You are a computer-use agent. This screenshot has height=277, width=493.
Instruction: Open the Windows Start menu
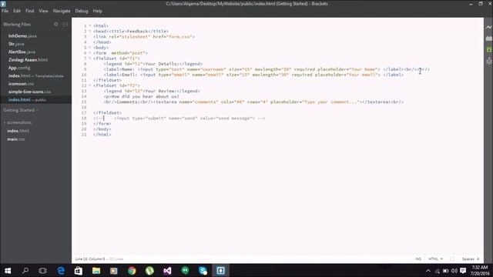coord(8,270)
